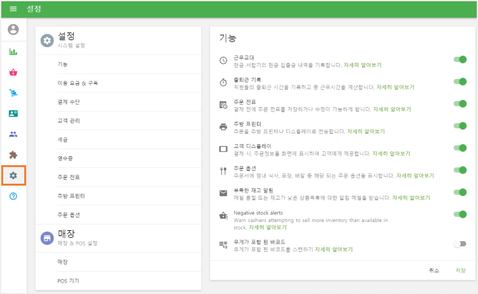This screenshot has height=294, width=478.
Task: Open the reports bar chart icon
Action: point(13,52)
